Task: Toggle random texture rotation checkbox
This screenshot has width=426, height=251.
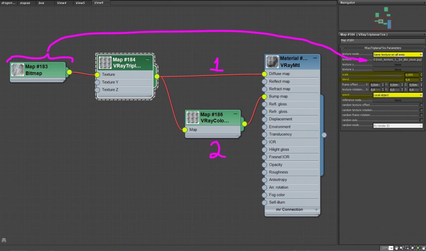Action: (x=421, y=110)
